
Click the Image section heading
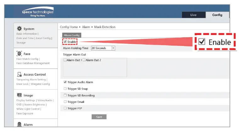click(28, 96)
